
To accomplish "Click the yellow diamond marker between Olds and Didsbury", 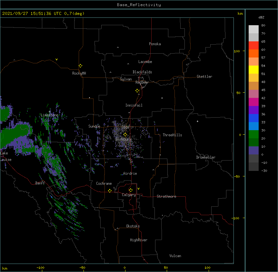I will coord(125,135).
